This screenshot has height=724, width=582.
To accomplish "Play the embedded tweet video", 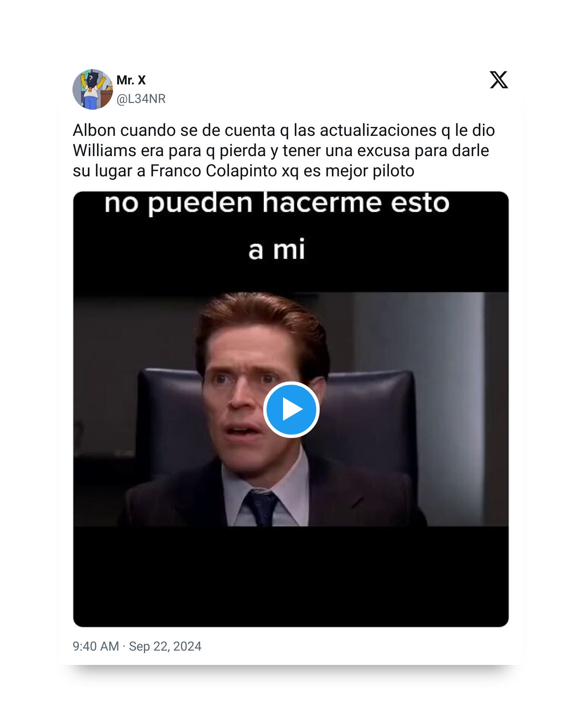I will pyautogui.click(x=291, y=409).
